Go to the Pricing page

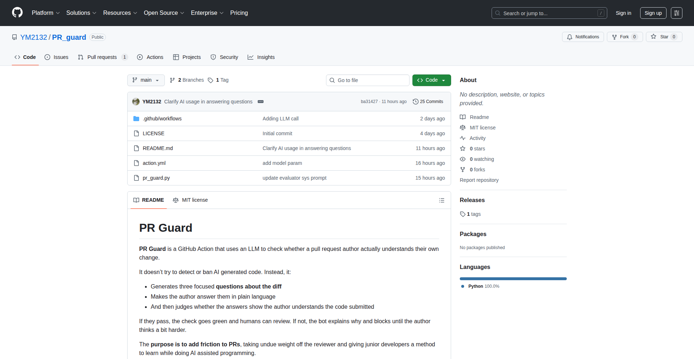point(239,13)
